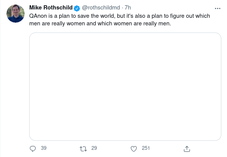Like the tweet with the heart icon

click(134, 149)
